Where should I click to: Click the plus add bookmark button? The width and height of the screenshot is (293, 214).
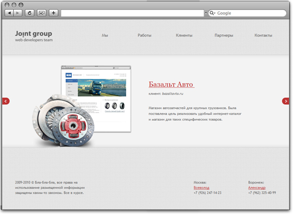click(53, 13)
